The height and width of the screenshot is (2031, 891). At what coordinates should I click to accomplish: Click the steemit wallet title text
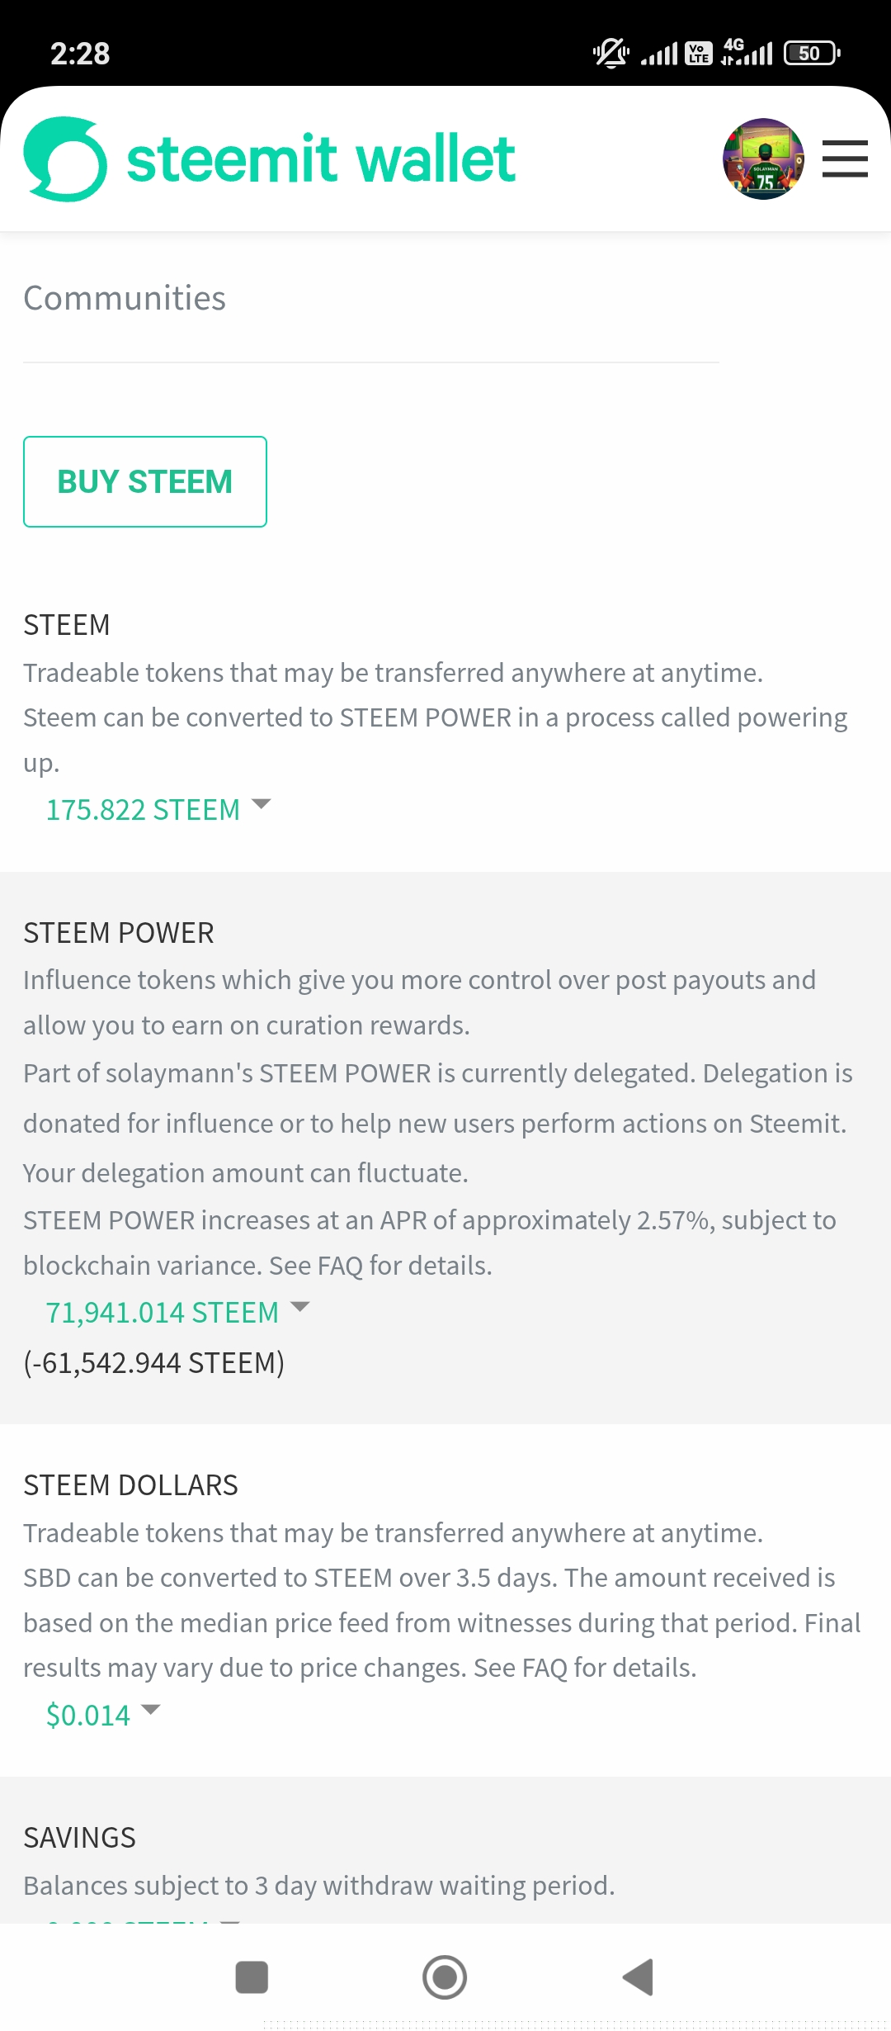click(321, 159)
